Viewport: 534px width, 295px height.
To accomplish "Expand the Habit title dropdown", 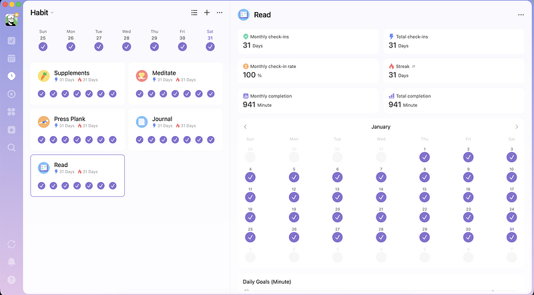I will point(52,13).
